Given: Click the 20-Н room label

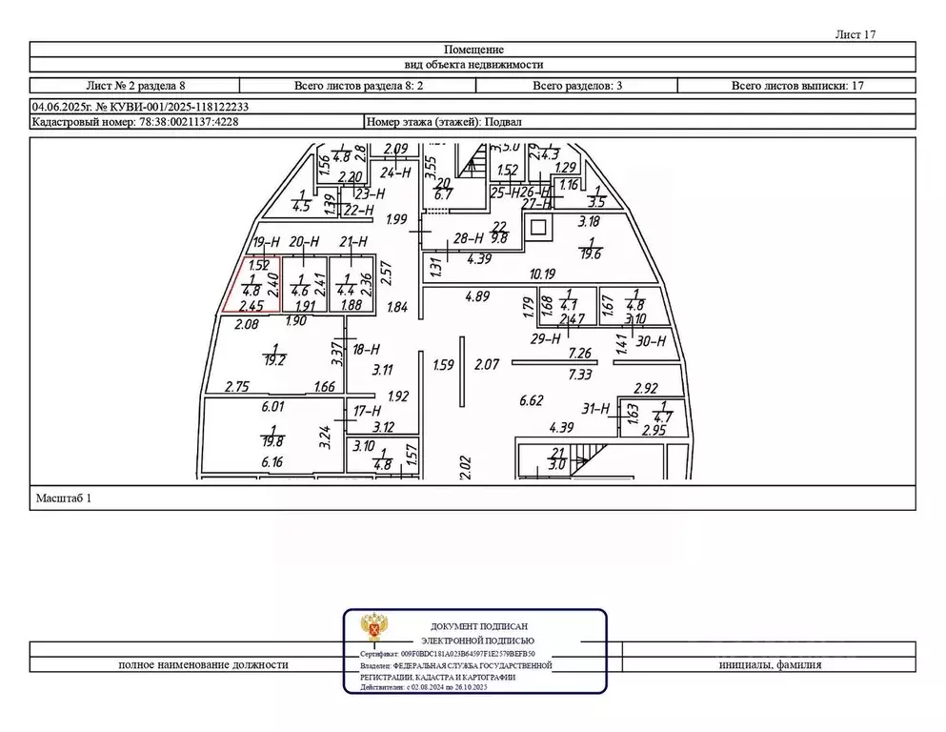Looking at the screenshot, I should (303, 243).
